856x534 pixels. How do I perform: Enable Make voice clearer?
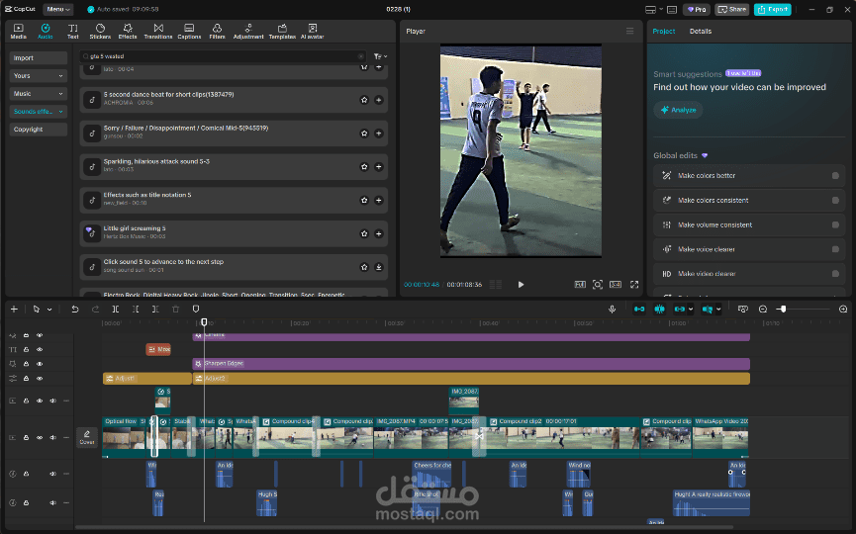pyautogui.click(x=835, y=249)
